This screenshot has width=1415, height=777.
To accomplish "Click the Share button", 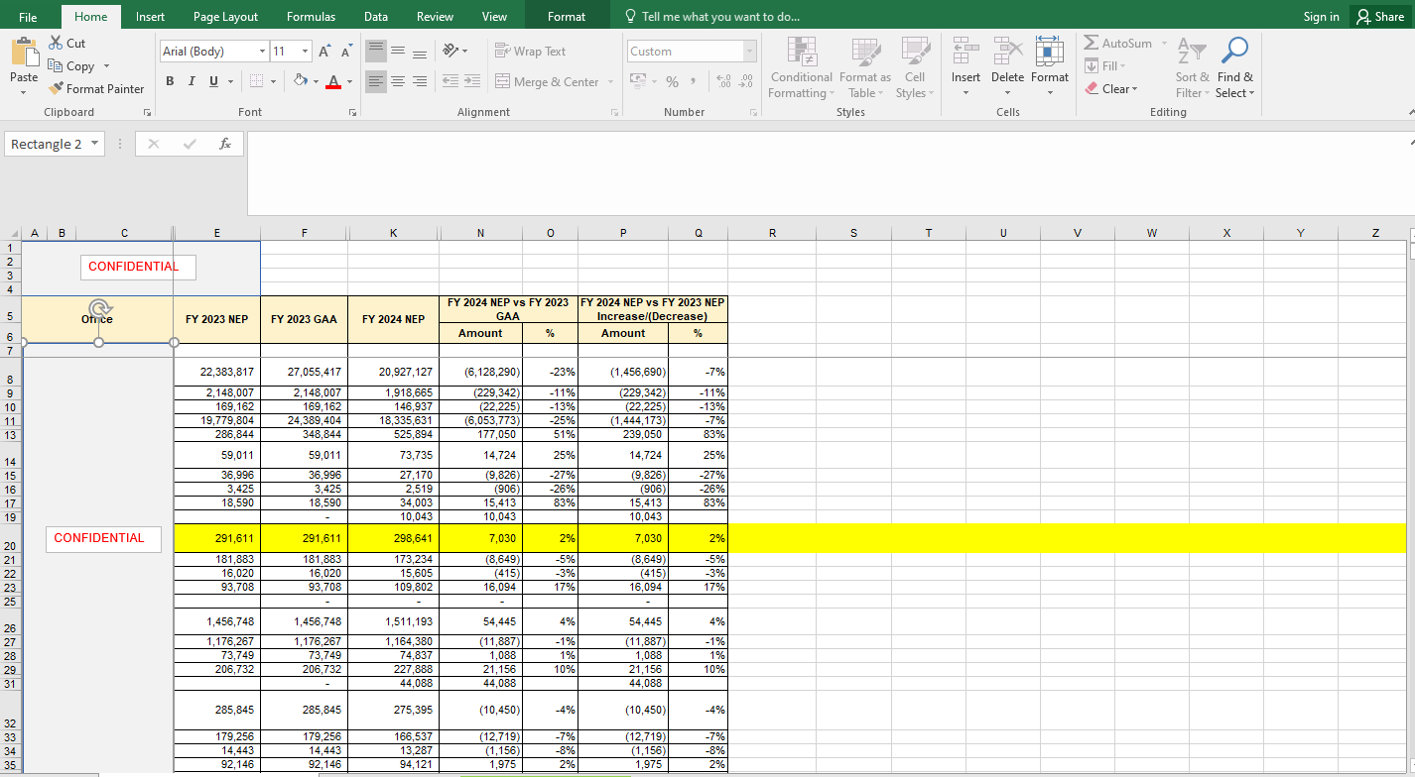I will tap(1380, 16).
